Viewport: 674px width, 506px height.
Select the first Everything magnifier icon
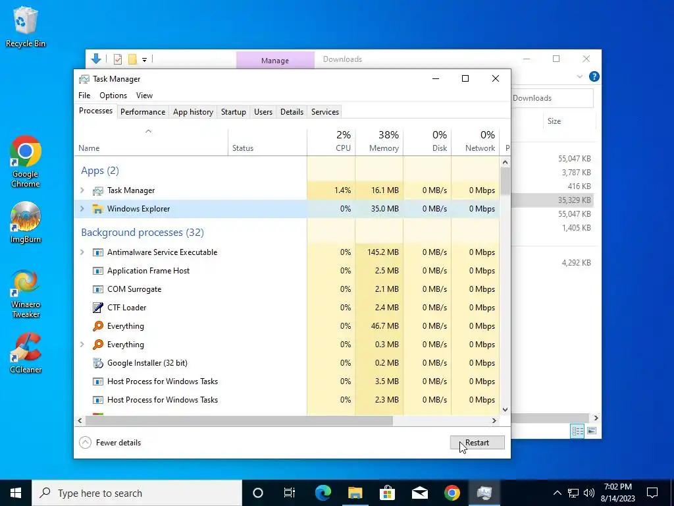(98, 325)
